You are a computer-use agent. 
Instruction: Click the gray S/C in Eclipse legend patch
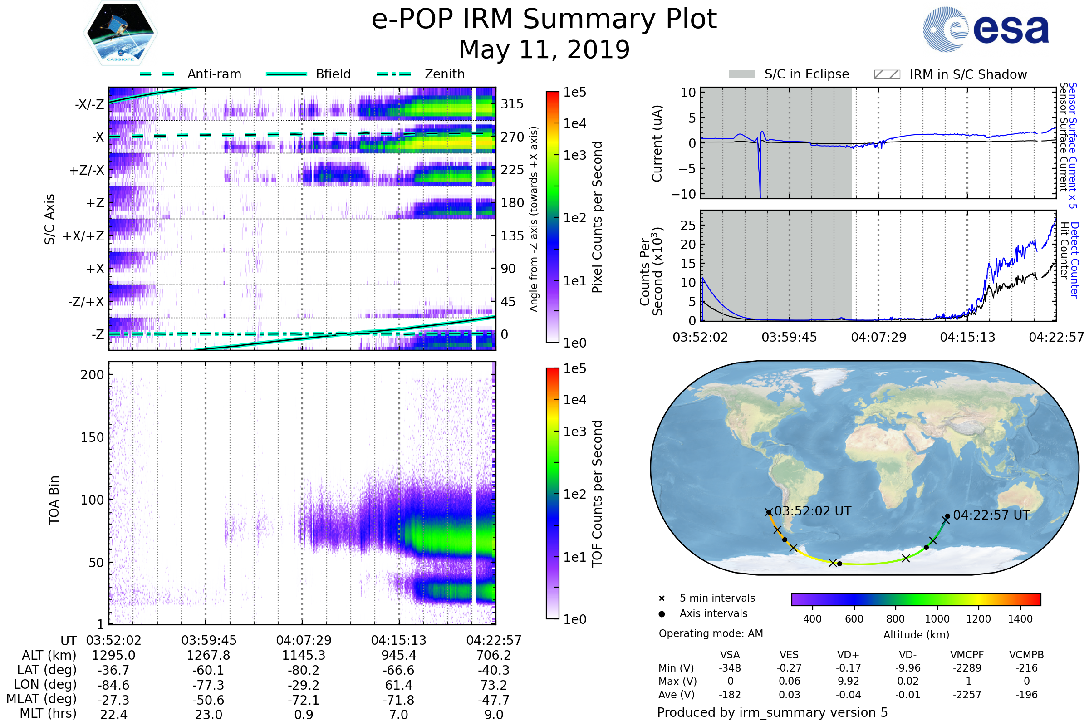point(741,74)
